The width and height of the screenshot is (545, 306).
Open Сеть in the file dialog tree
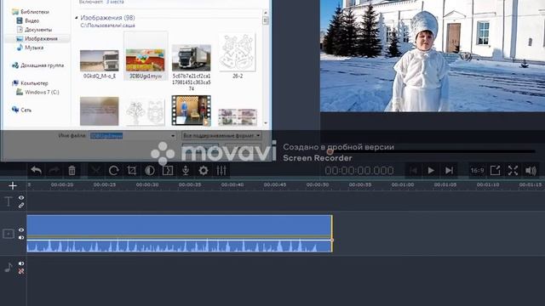pos(26,110)
